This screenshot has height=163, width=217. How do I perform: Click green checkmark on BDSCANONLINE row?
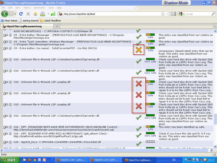tap(139, 129)
